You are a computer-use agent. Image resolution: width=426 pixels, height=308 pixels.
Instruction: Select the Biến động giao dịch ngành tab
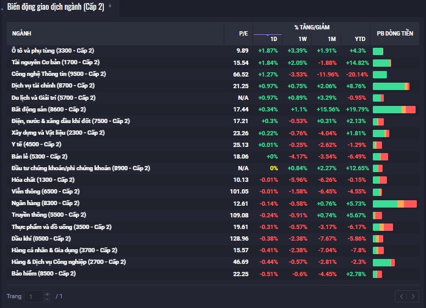(x=55, y=6)
